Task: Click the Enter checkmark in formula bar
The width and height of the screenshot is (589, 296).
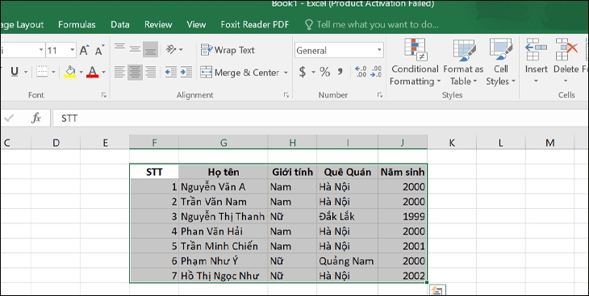Action: (x=9, y=119)
